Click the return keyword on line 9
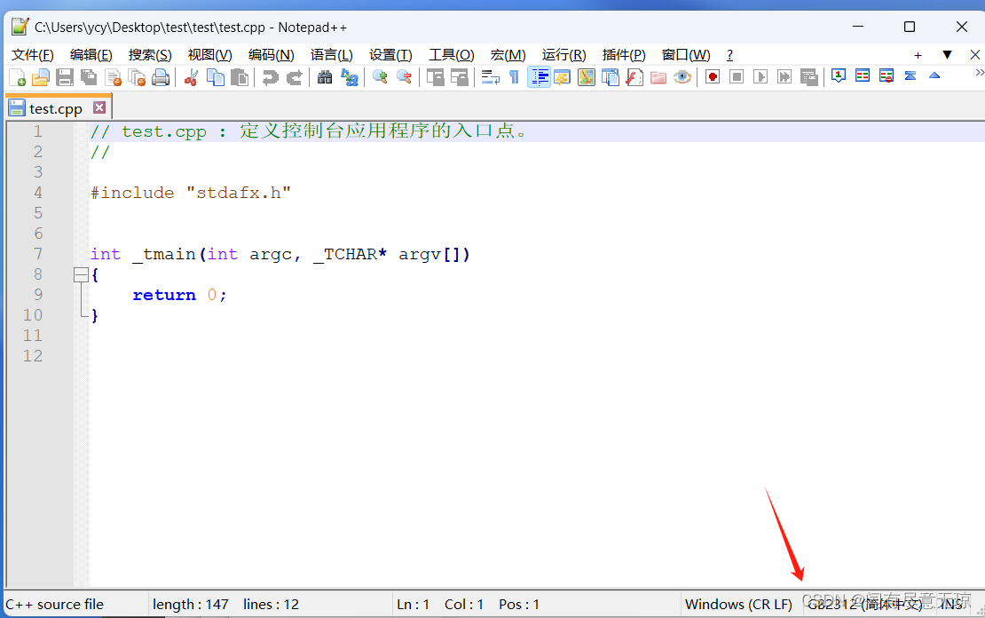 164,295
